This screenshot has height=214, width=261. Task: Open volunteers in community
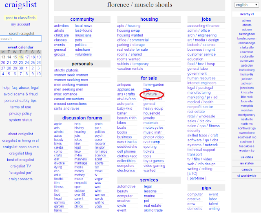coord(83,54)
